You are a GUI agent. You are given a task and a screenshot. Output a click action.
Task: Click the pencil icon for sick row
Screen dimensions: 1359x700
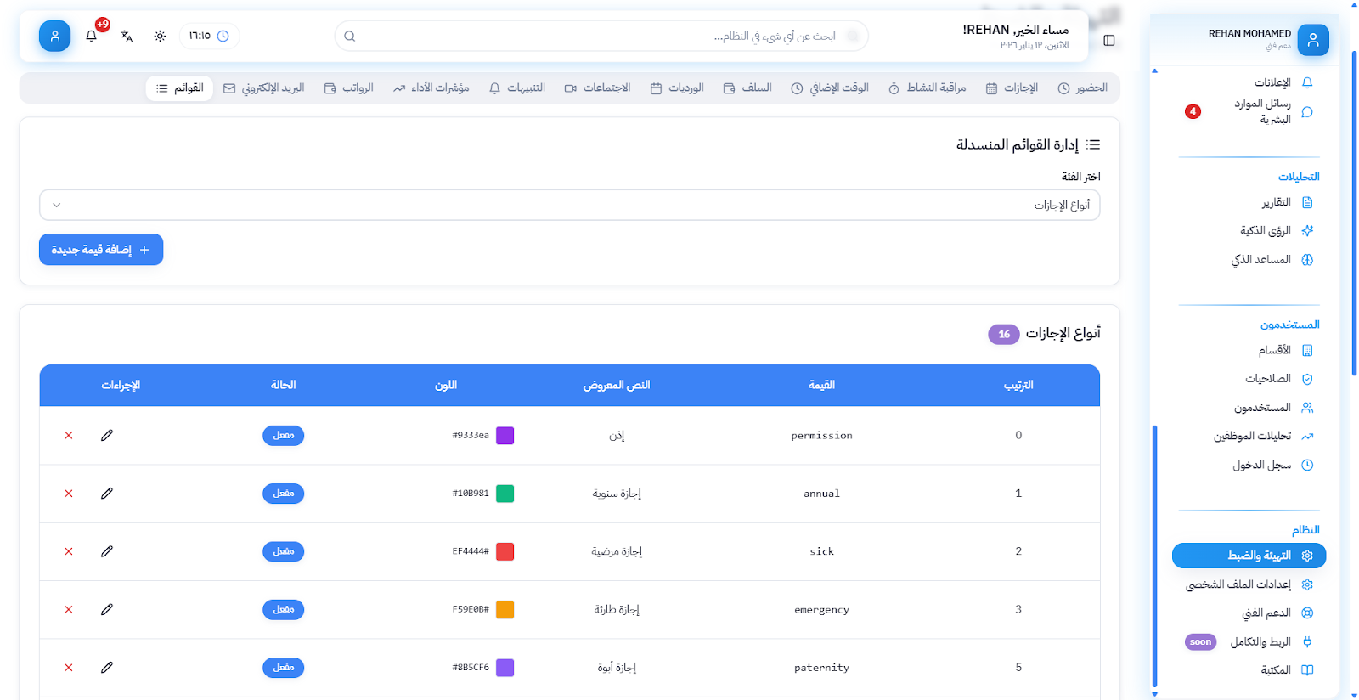click(107, 551)
